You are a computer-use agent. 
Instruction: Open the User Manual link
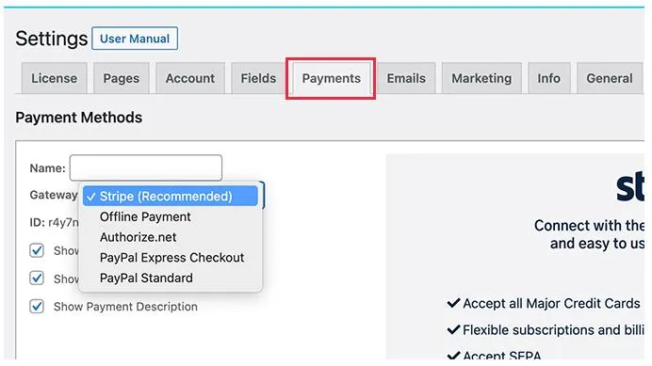[x=135, y=39]
